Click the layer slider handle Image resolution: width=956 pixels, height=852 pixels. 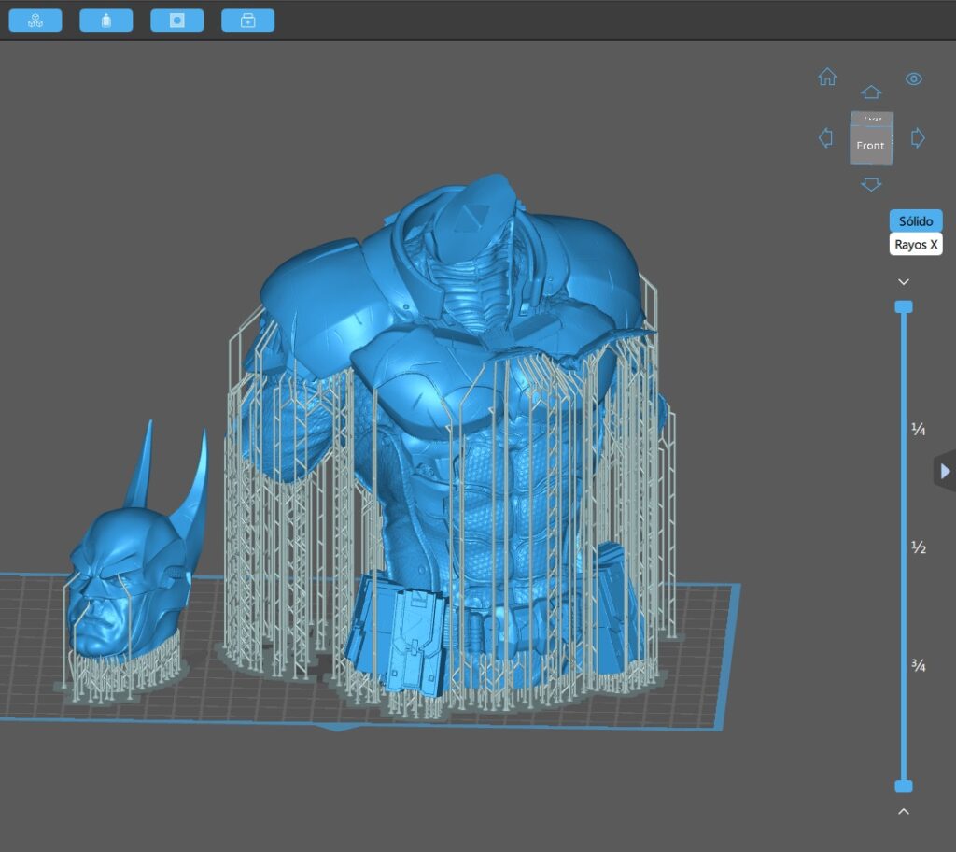(903, 305)
